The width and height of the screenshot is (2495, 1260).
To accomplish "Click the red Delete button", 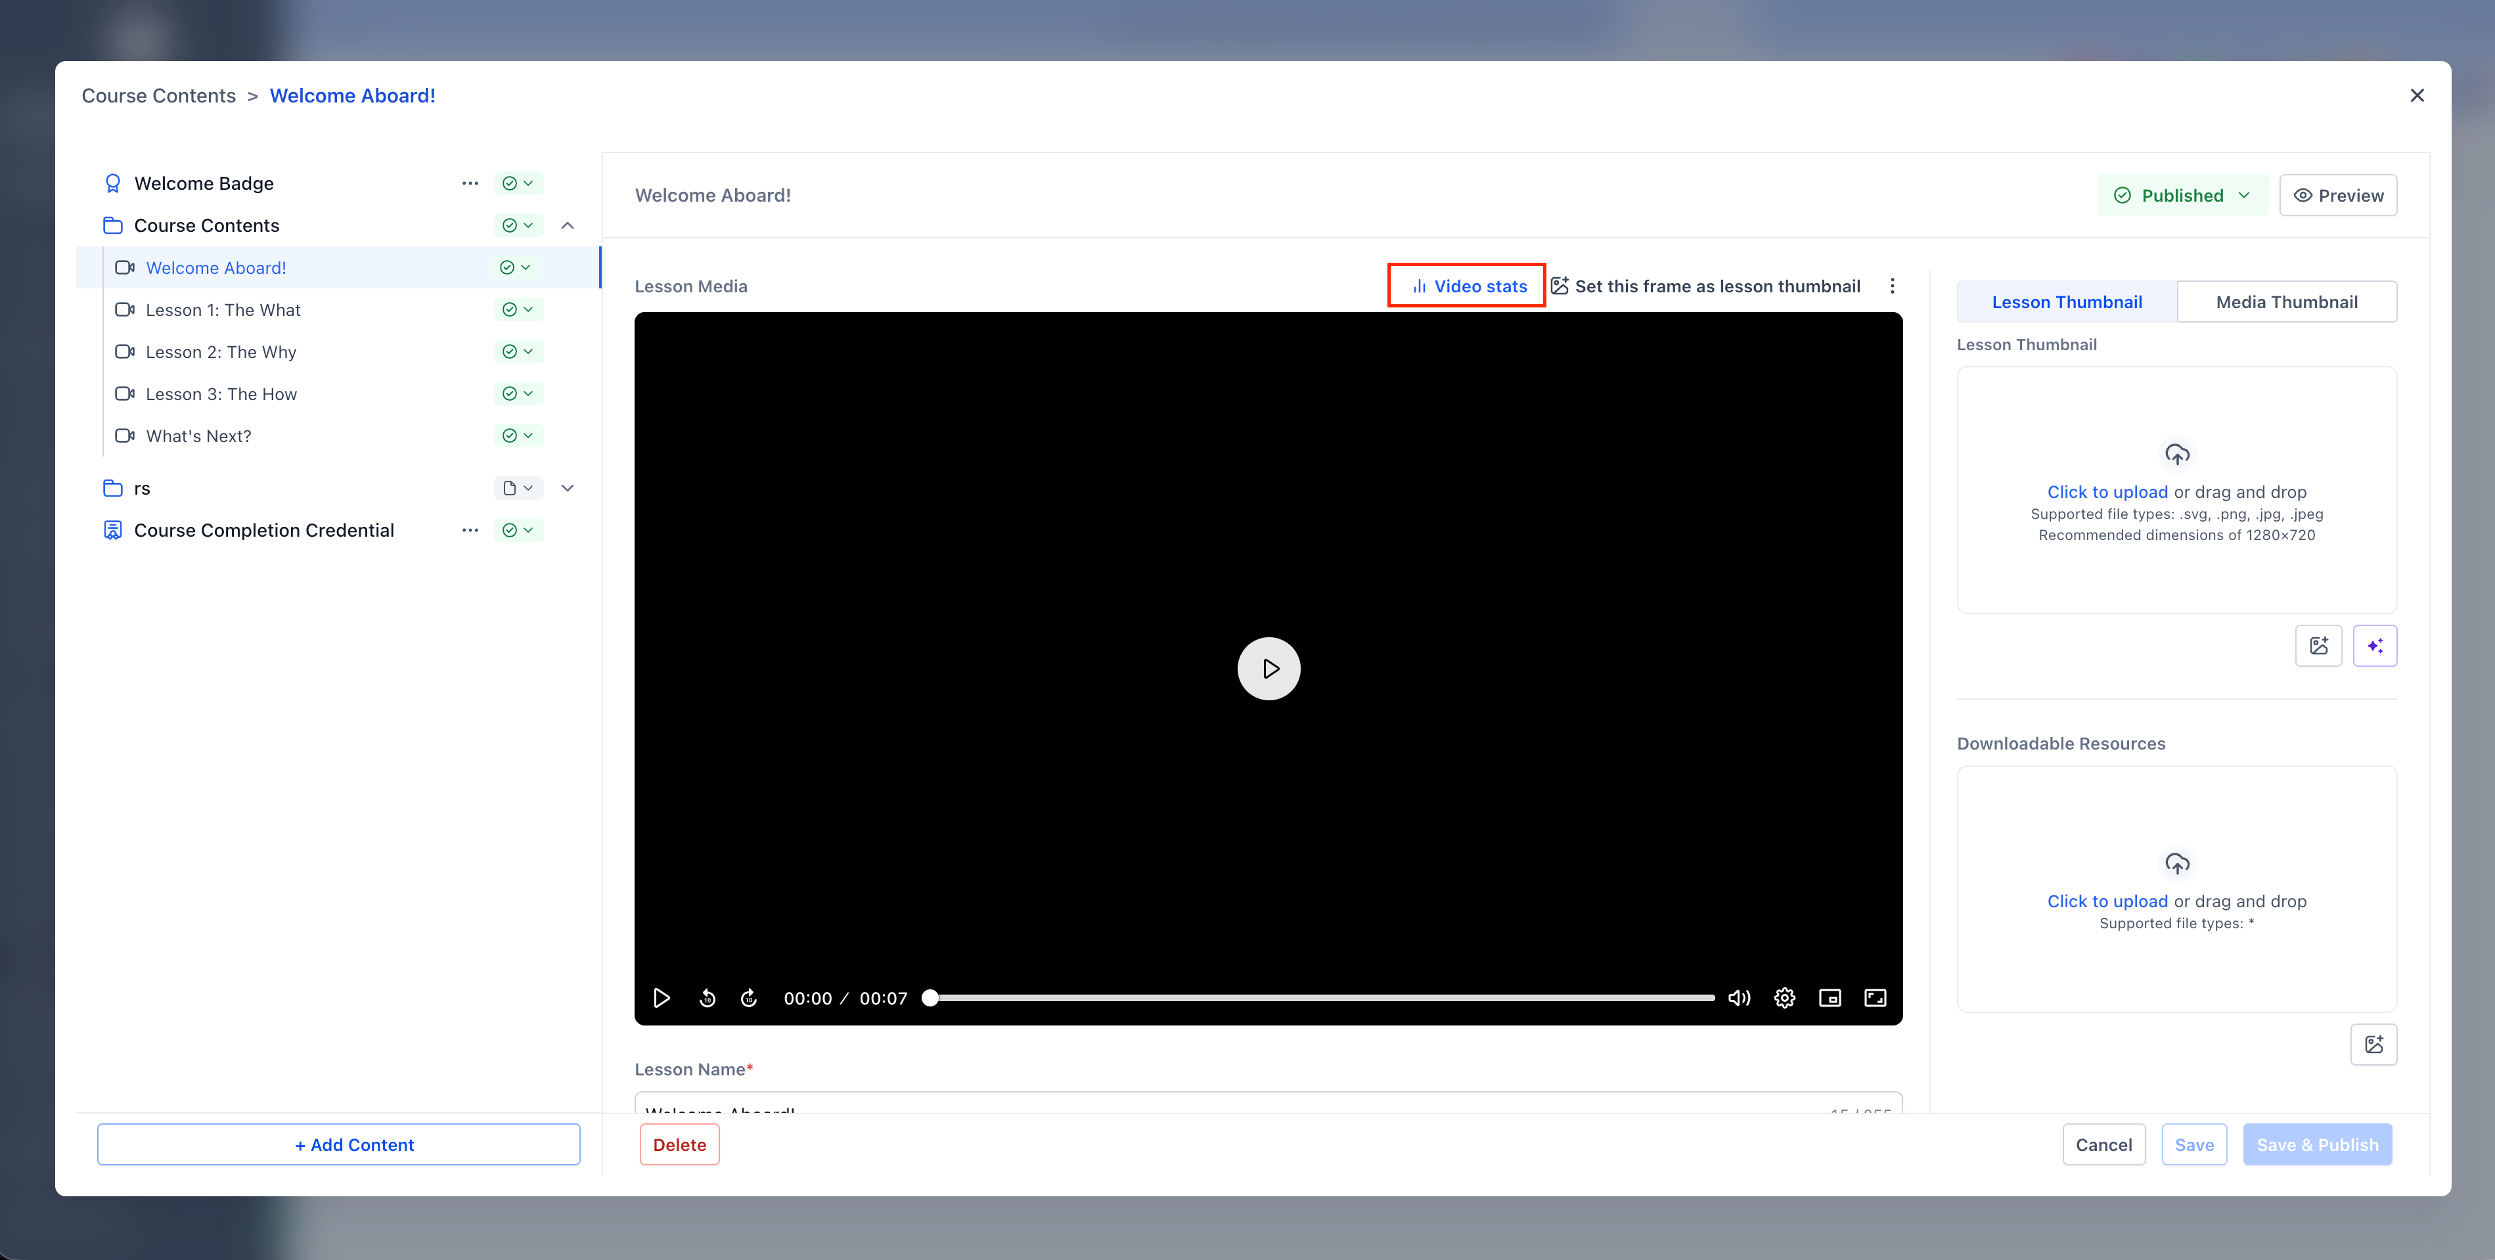I will point(679,1145).
